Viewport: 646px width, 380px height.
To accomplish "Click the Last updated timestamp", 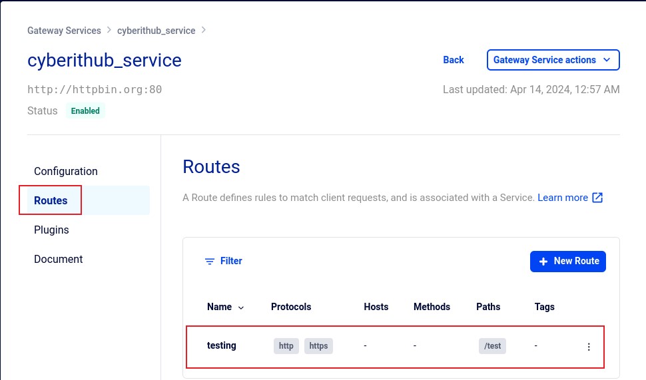I will [x=531, y=89].
